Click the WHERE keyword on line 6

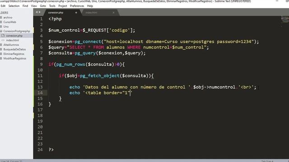pos(134,47)
